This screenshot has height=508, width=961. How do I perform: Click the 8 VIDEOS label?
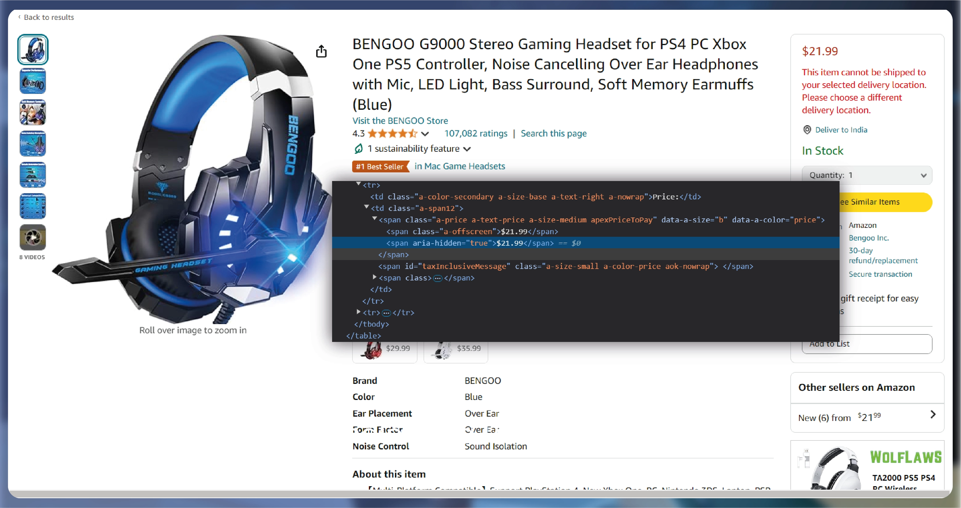point(32,257)
